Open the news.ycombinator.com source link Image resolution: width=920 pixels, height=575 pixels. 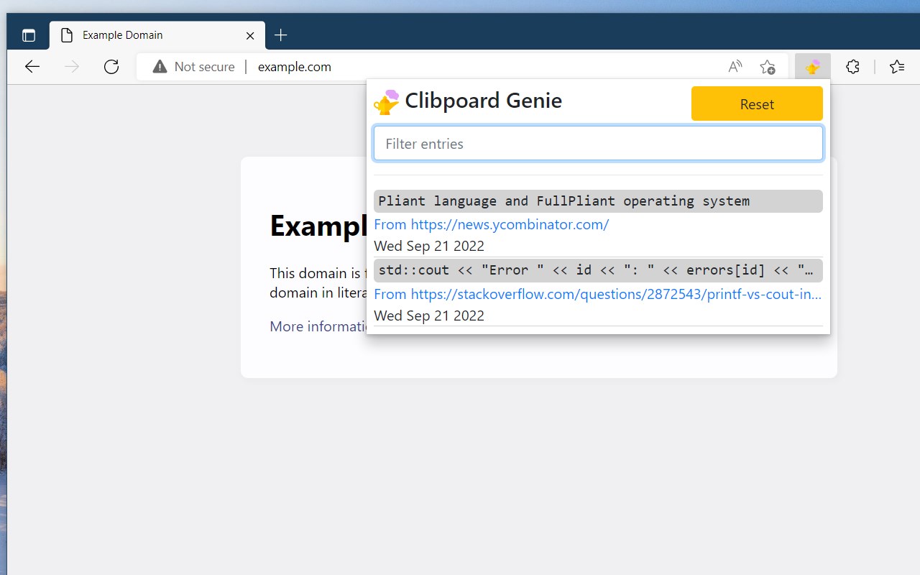pyautogui.click(x=510, y=224)
